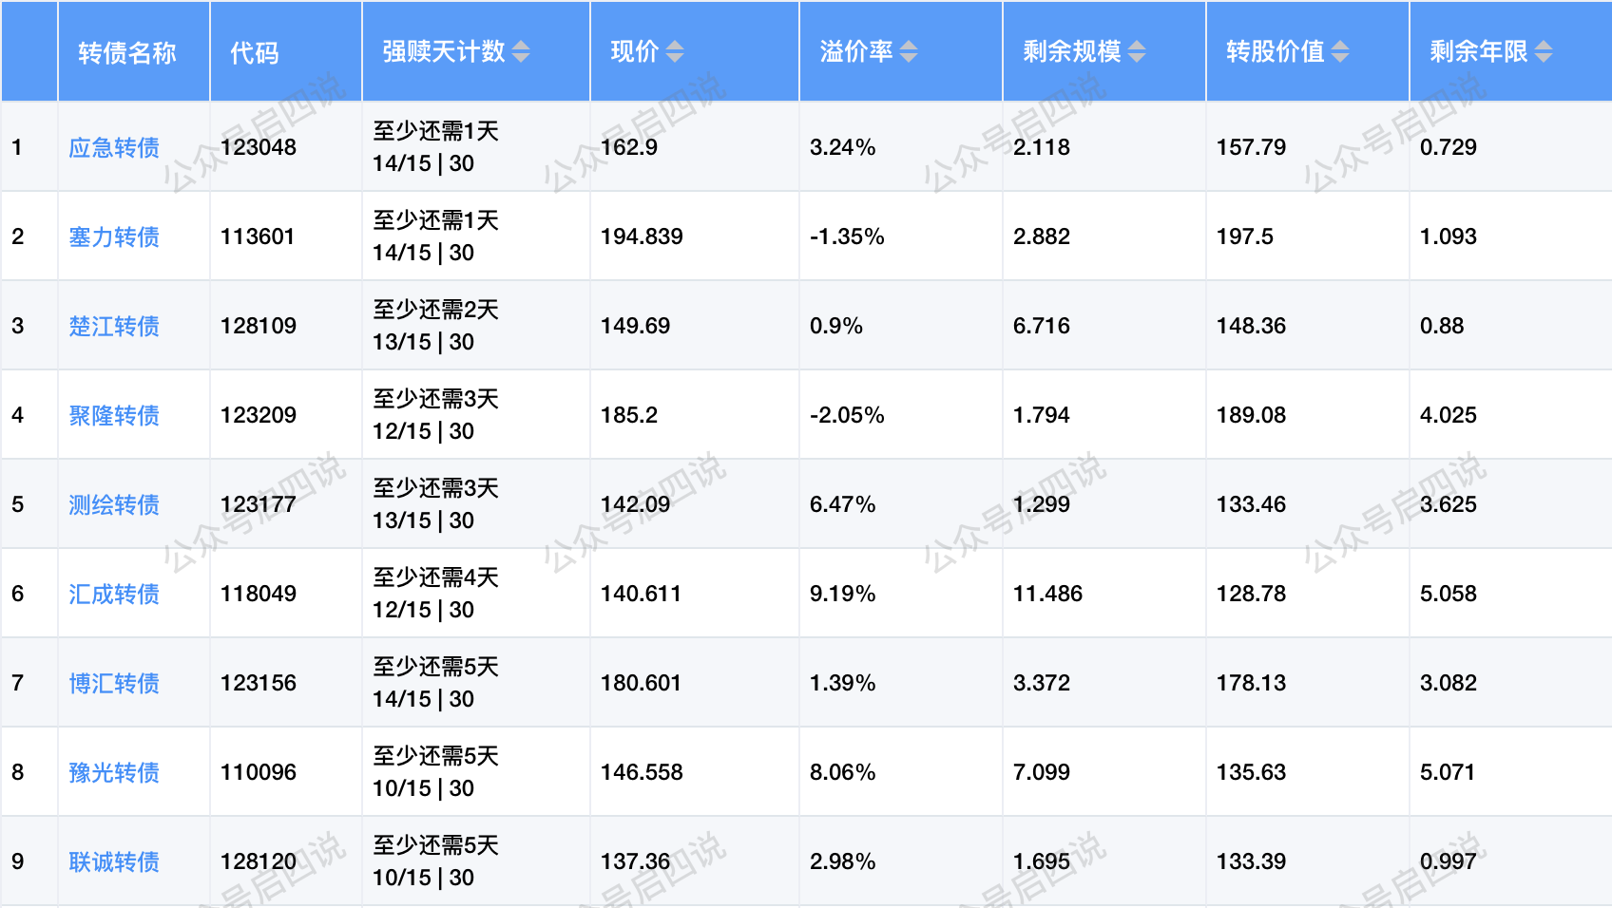Select the 11.486 remaining scale cell
The height and width of the screenshot is (908, 1612).
[1047, 594]
